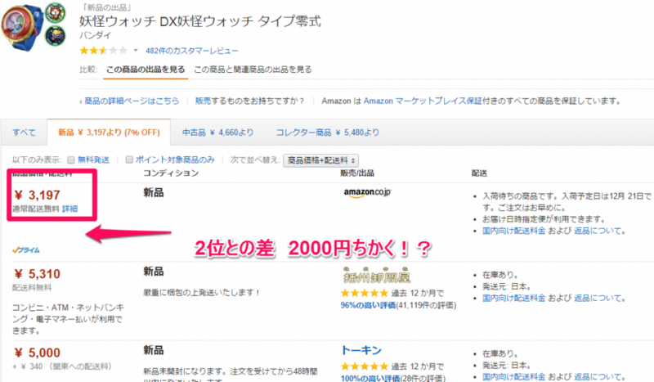Screen dimensions: 654x382
Task: Click the product star rating icon
Action: point(104,51)
